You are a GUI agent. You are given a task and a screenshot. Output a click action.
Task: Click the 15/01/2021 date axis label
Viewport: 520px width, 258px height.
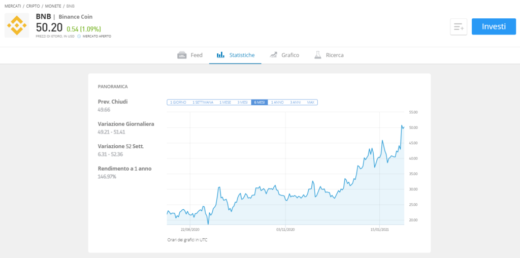tap(380, 229)
